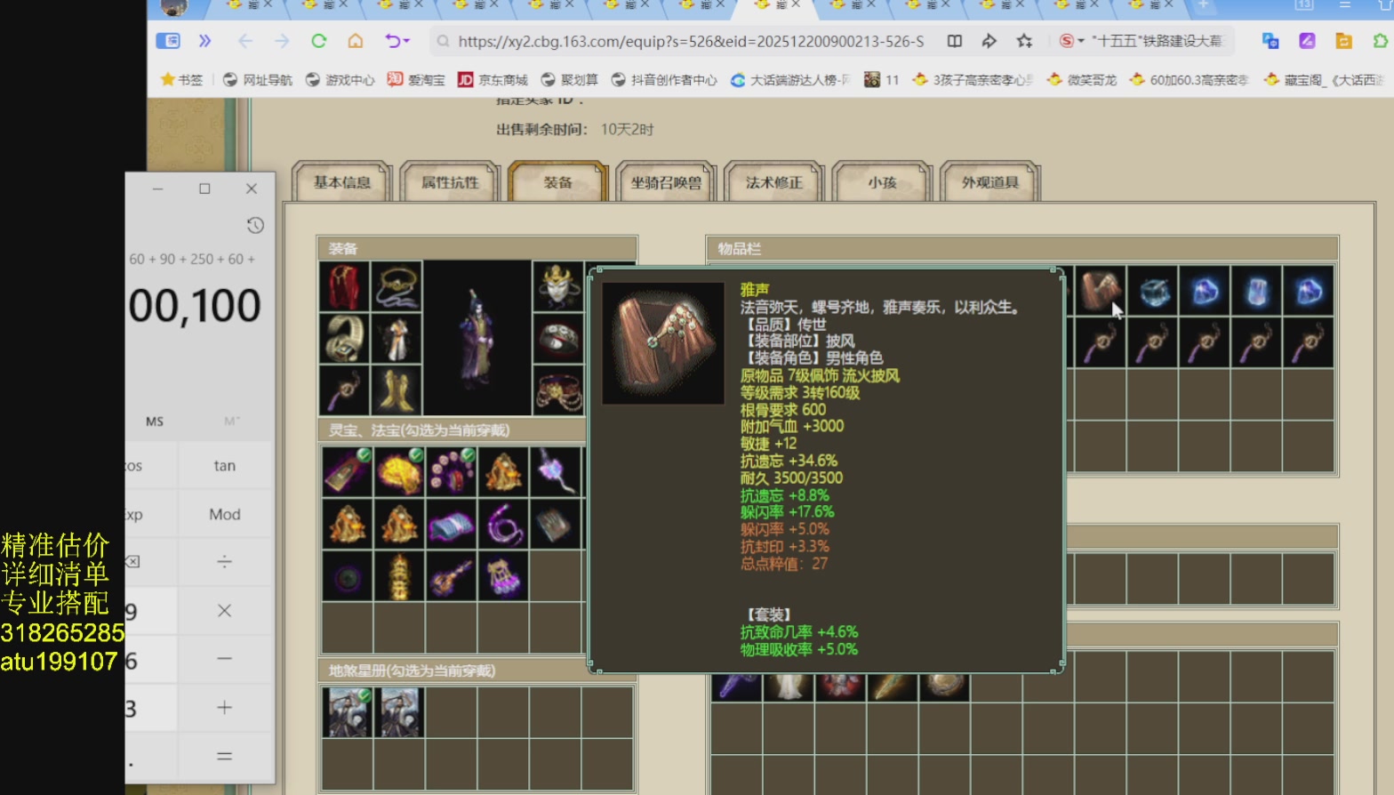1394x795 pixels.
Task: Open the purple extension icon in browser toolbar
Action: click(1307, 41)
